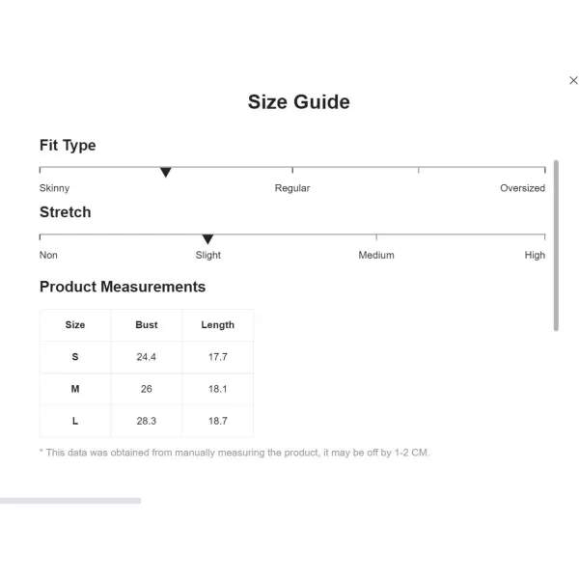The image size is (579, 579).
Task: Click the S size row label
Action: [75, 357]
